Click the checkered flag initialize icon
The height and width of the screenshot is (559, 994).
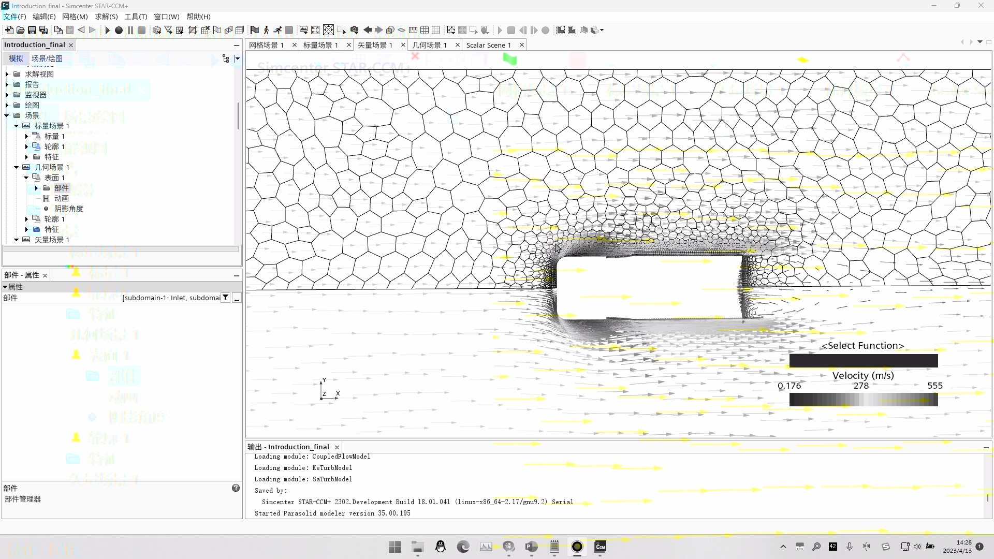coord(254,30)
